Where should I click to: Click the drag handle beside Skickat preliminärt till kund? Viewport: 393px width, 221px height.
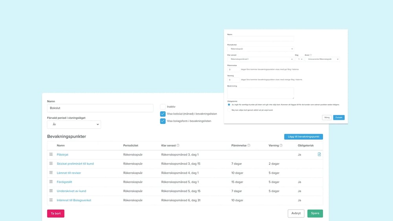click(51, 164)
